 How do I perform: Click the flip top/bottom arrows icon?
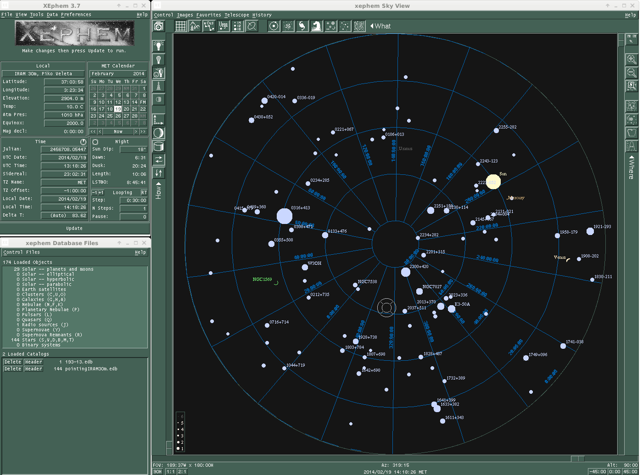click(x=158, y=173)
